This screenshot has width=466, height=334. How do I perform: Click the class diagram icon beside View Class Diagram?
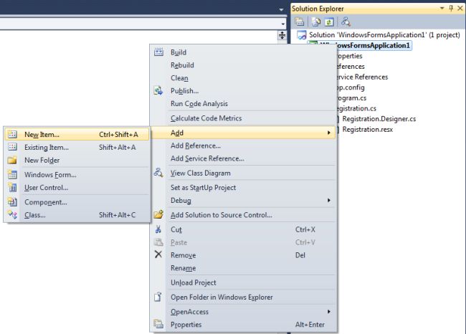click(x=158, y=173)
